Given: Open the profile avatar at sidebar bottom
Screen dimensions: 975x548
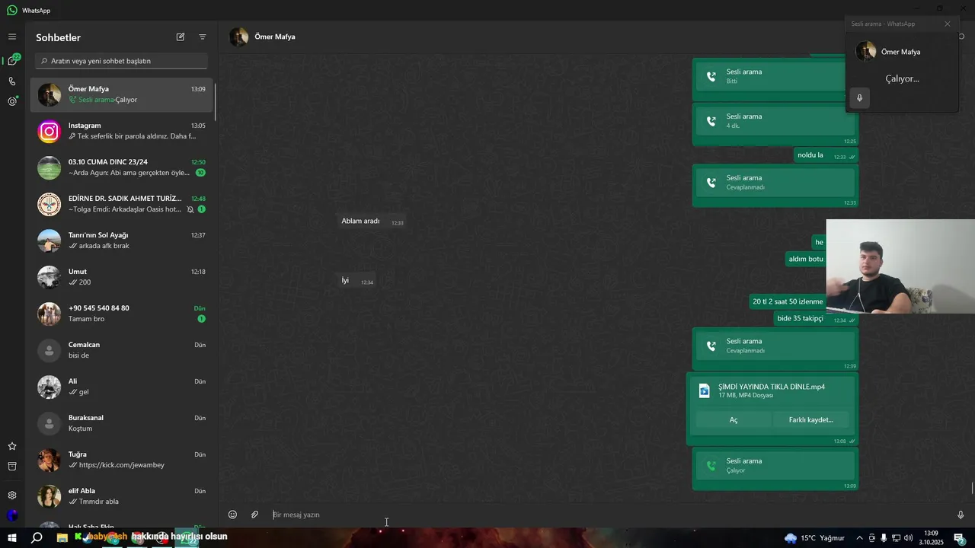Looking at the screenshot, I should coord(12,515).
